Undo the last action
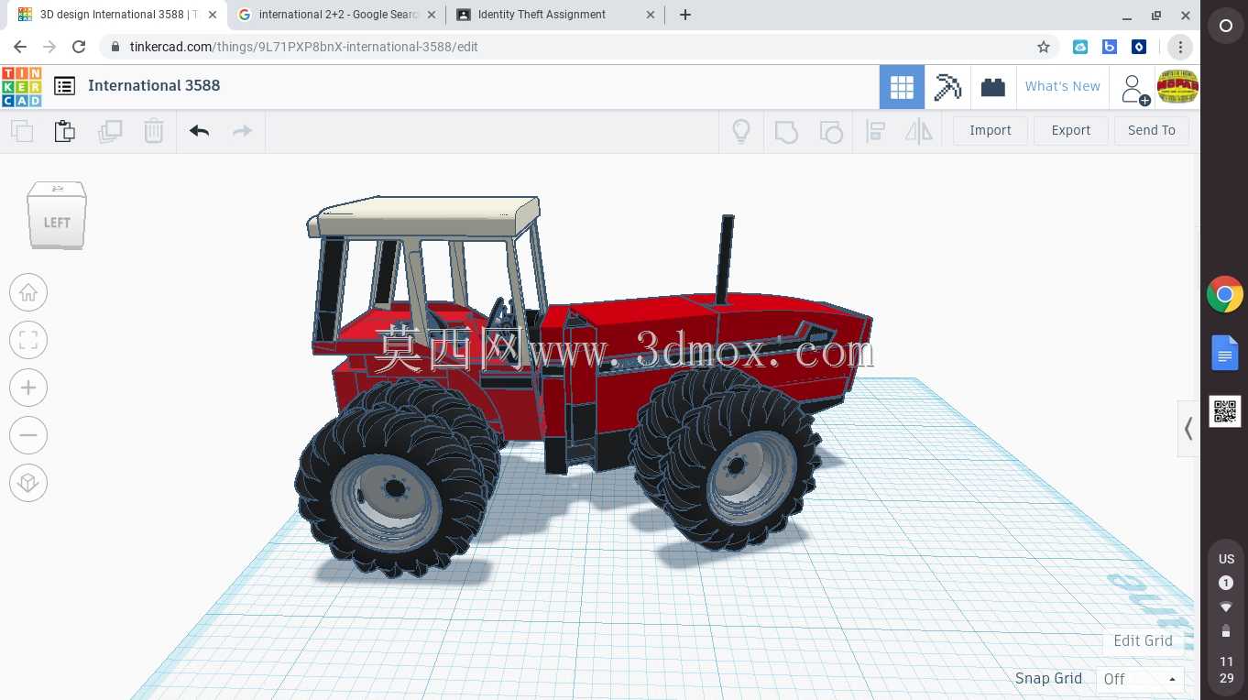Image resolution: width=1248 pixels, height=700 pixels. pyautogui.click(x=200, y=131)
